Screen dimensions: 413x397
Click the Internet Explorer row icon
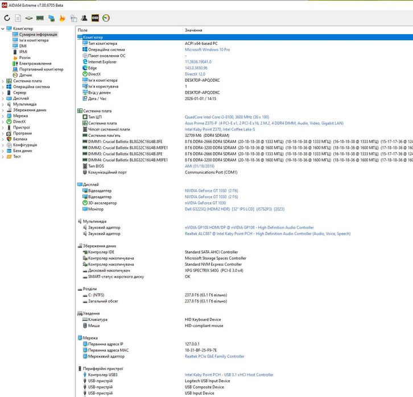click(85, 62)
